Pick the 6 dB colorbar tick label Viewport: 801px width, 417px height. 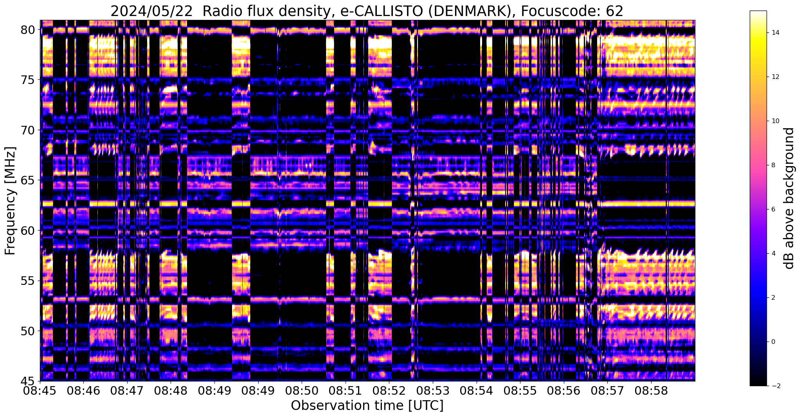pyautogui.click(x=772, y=209)
